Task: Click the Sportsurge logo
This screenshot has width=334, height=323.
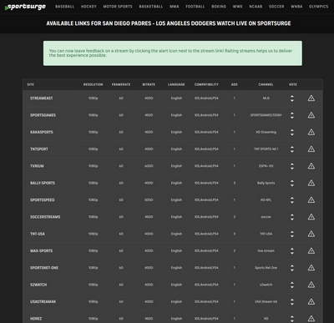Action: coord(25,7)
